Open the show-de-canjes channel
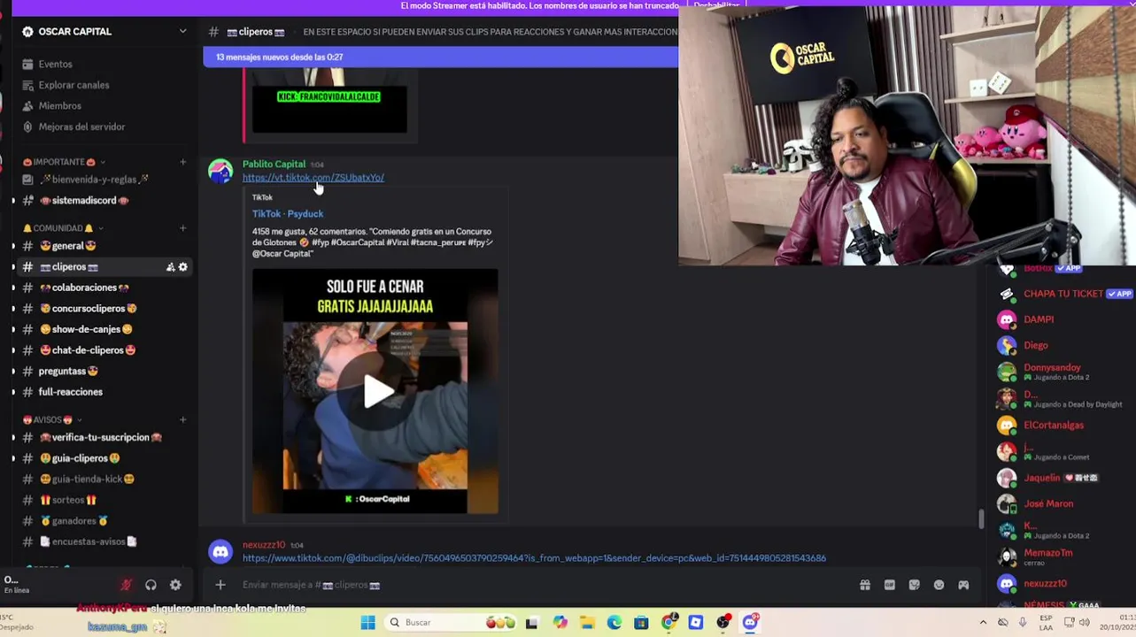 pos(86,329)
